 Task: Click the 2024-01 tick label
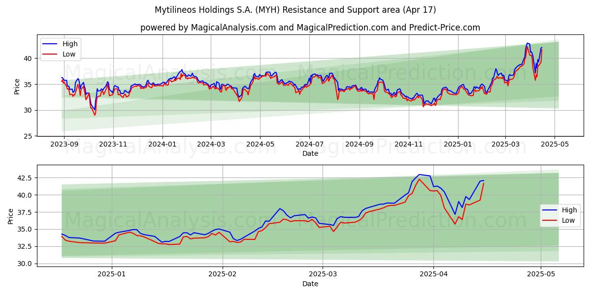coord(163,144)
